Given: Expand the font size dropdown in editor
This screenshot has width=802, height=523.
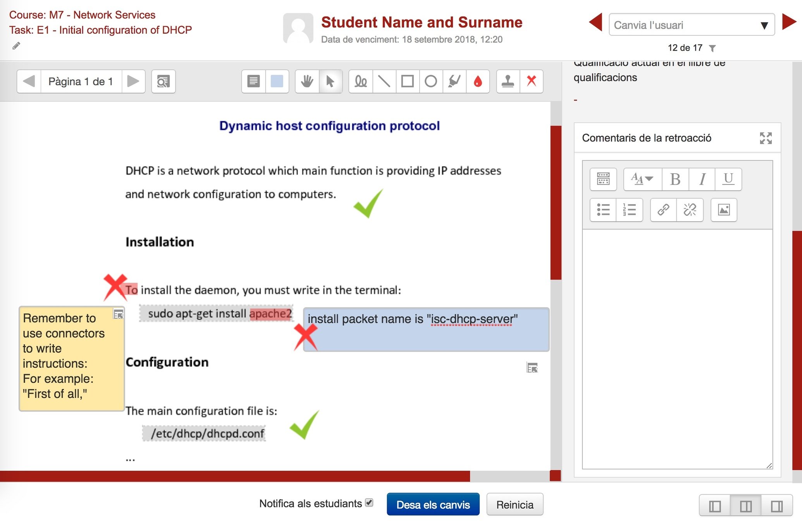Looking at the screenshot, I should click(642, 179).
